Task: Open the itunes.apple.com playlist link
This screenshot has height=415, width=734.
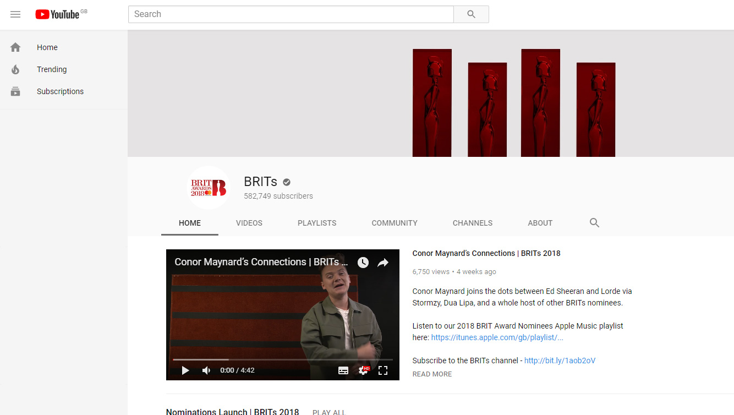Action: tap(497, 337)
